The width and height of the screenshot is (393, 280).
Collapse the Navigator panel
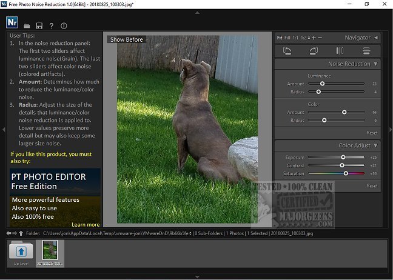(375, 38)
